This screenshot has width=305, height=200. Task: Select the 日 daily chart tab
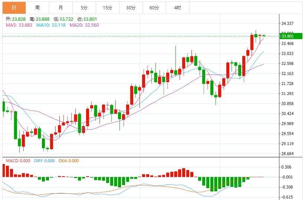(14, 8)
